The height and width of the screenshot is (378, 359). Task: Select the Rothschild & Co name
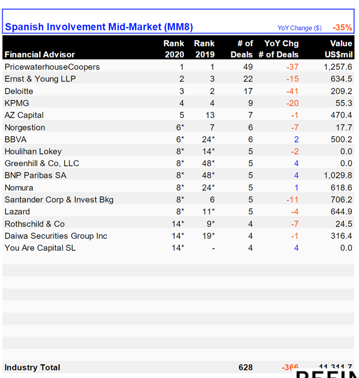click(35, 224)
